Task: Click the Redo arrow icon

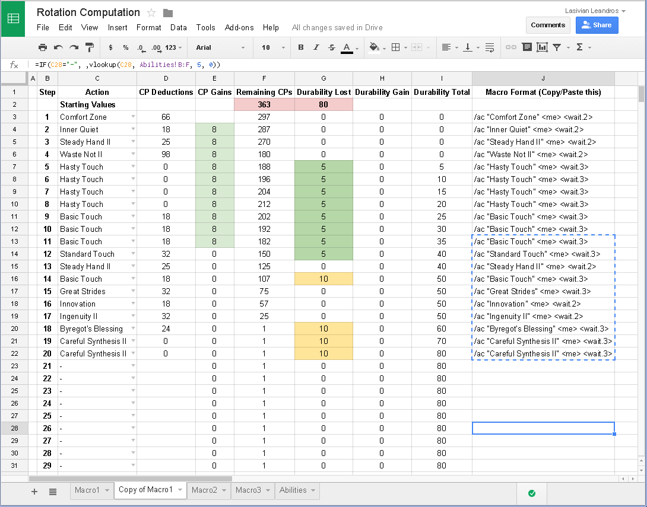Action: click(x=74, y=47)
